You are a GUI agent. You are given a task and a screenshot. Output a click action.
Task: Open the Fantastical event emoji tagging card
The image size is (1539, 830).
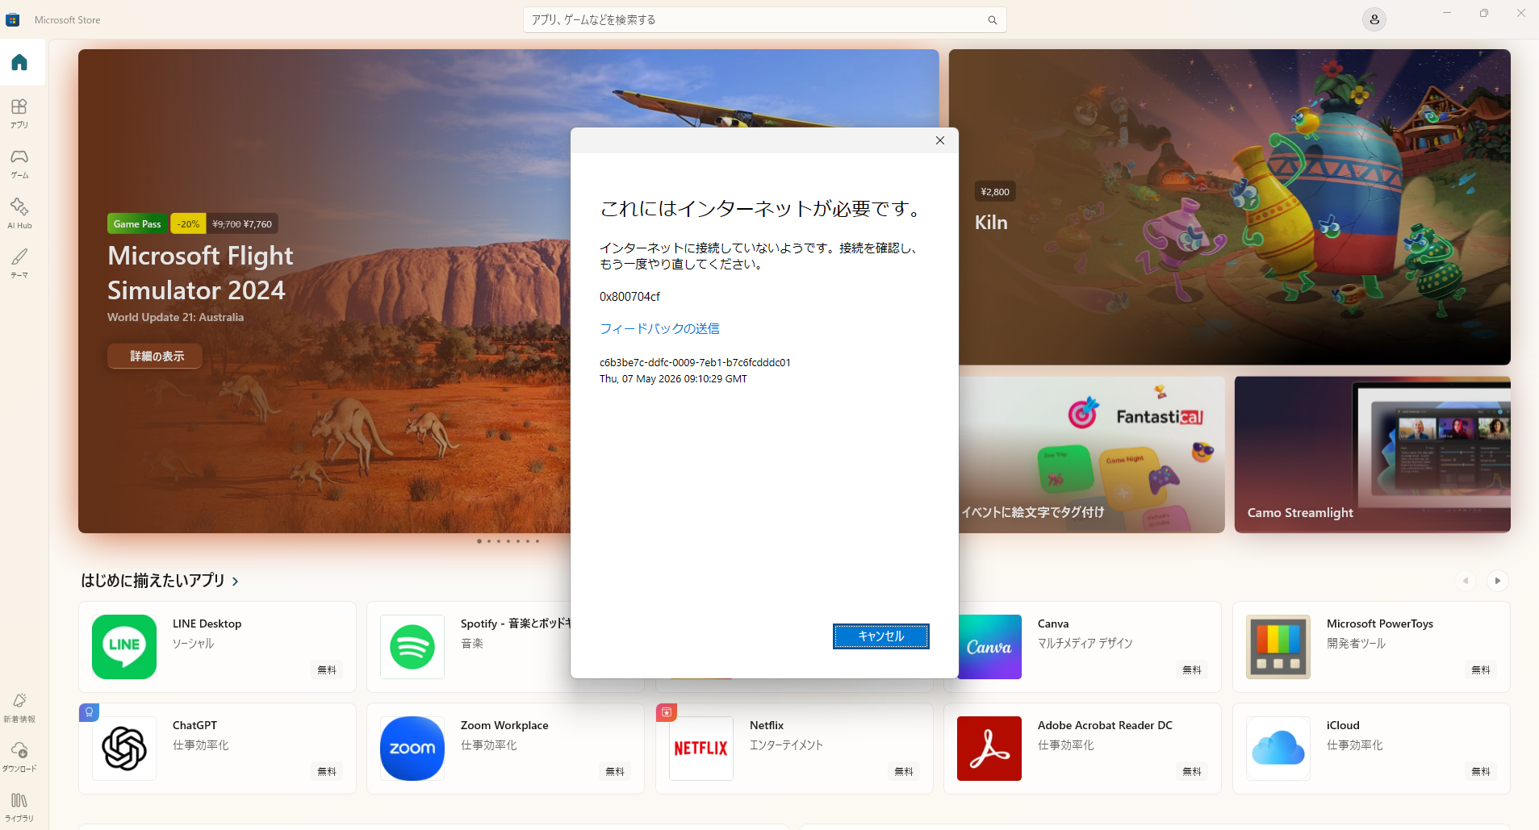pos(1092,455)
